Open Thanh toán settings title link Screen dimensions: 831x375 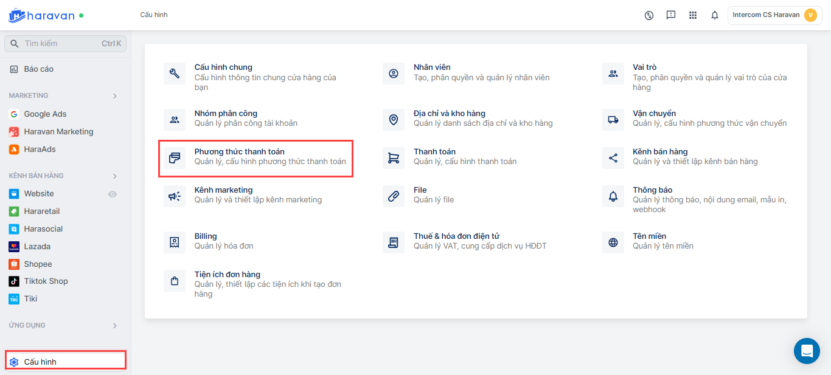[x=434, y=152]
